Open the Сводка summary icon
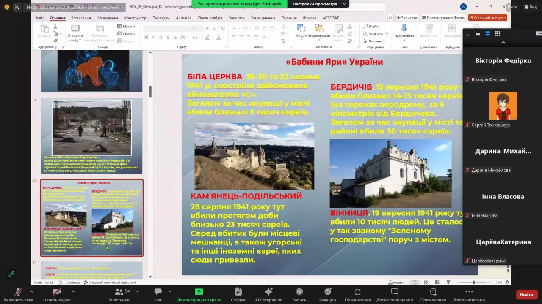542x304 pixels. [x=238, y=292]
